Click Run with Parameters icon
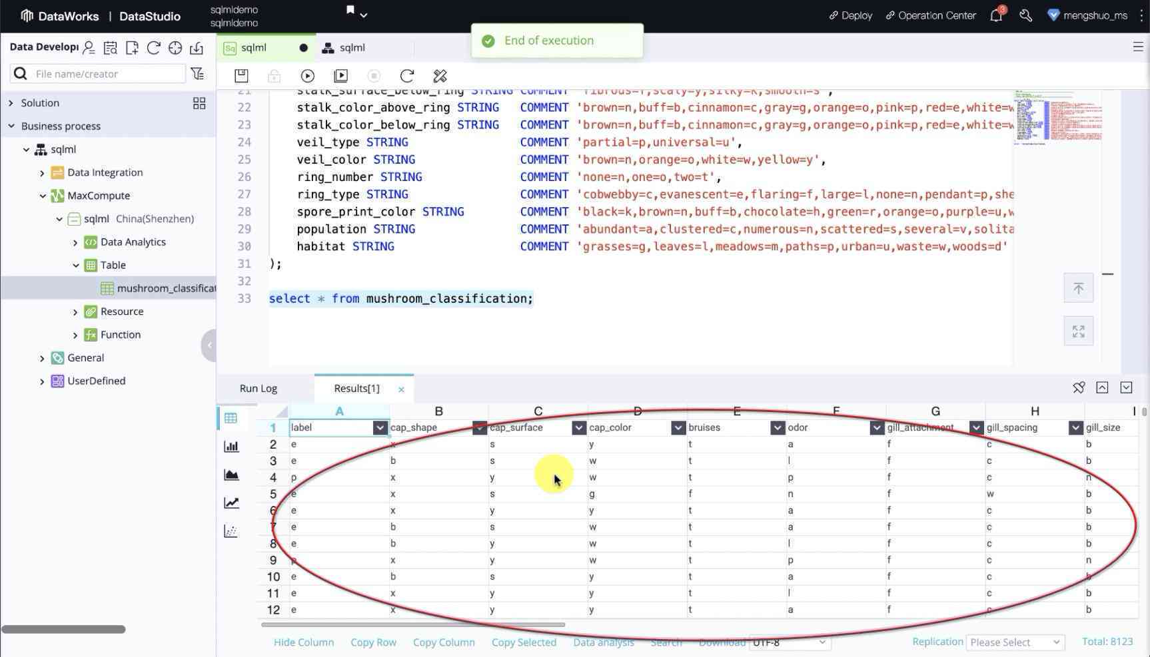Screen dimensions: 1150x657 [x=340, y=76]
